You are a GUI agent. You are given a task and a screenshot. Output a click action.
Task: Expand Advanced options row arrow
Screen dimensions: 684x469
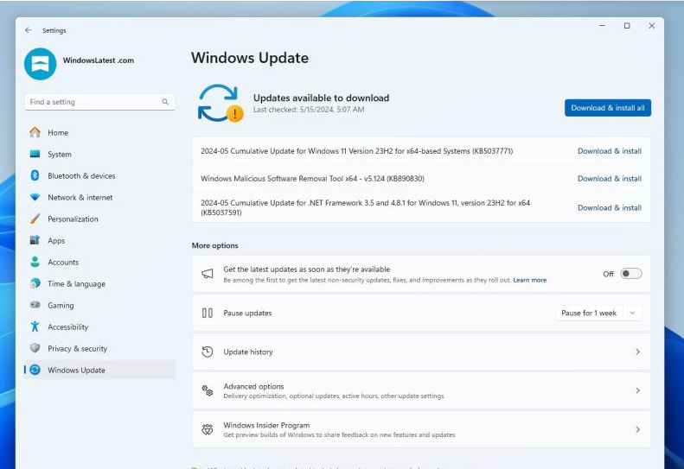click(x=637, y=391)
